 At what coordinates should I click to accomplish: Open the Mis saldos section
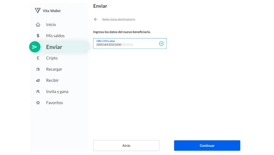point(55,36)
